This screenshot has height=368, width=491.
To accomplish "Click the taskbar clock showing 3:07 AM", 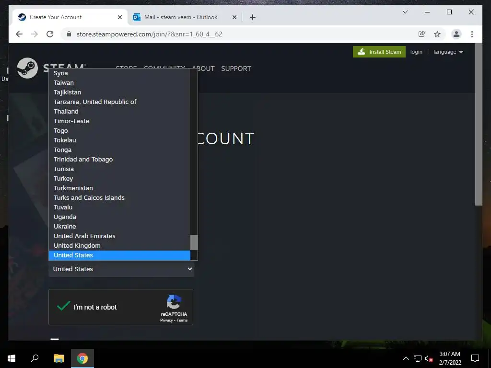I will click(x=450, y=358).
